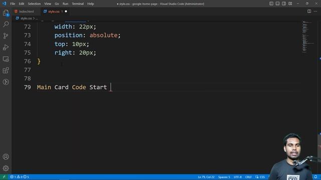Viewport: 321px width, 180px height.
Task: Click the word Start on line 79
Action: [98, 87]
